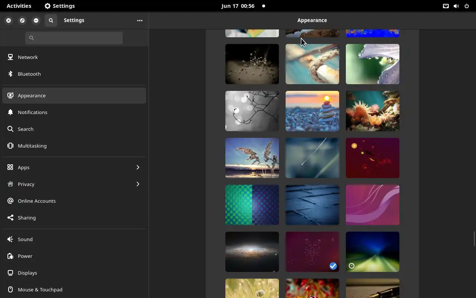Open Mouse & Touchpad settings

pos(74,289)
